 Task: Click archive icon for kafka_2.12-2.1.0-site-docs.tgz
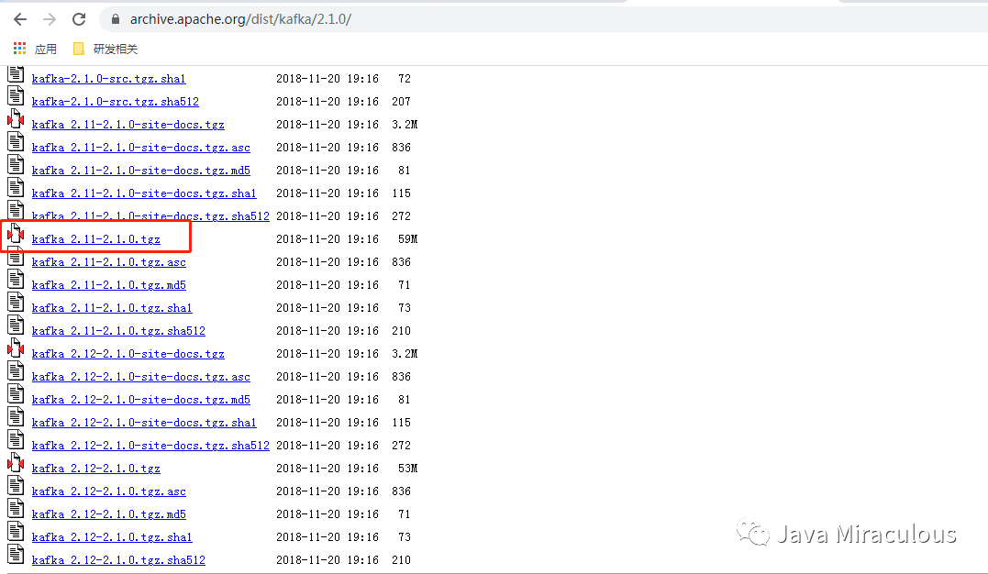16,348
